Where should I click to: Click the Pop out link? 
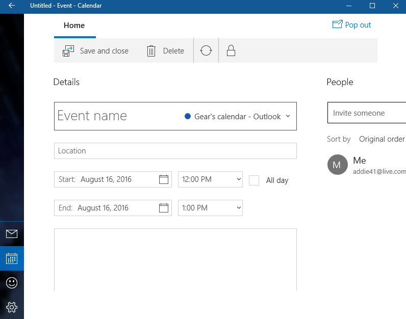[352, 24]
